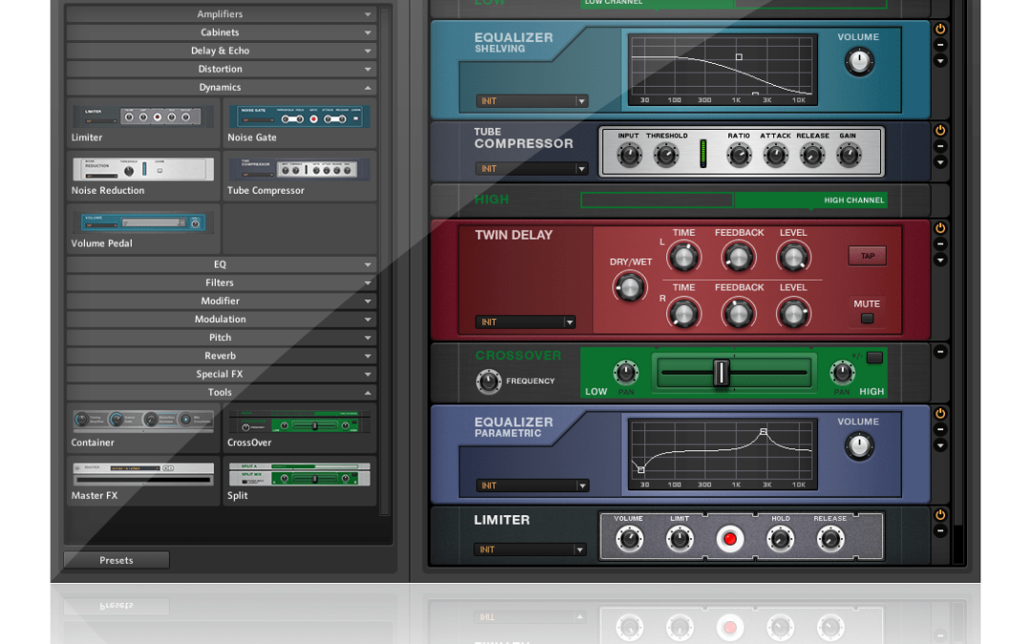Click the Twin Delay right channel FEEDBACK knob
The height and width of the screenshot is (644, 1031).
coord(738,314)
